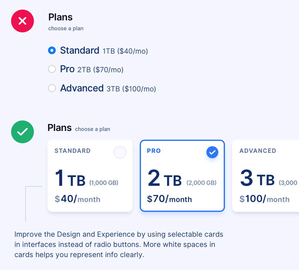Click the top 'Plans' heading
Image resolution: width=299 pixels, height=270 pixels.
[61, 17]
